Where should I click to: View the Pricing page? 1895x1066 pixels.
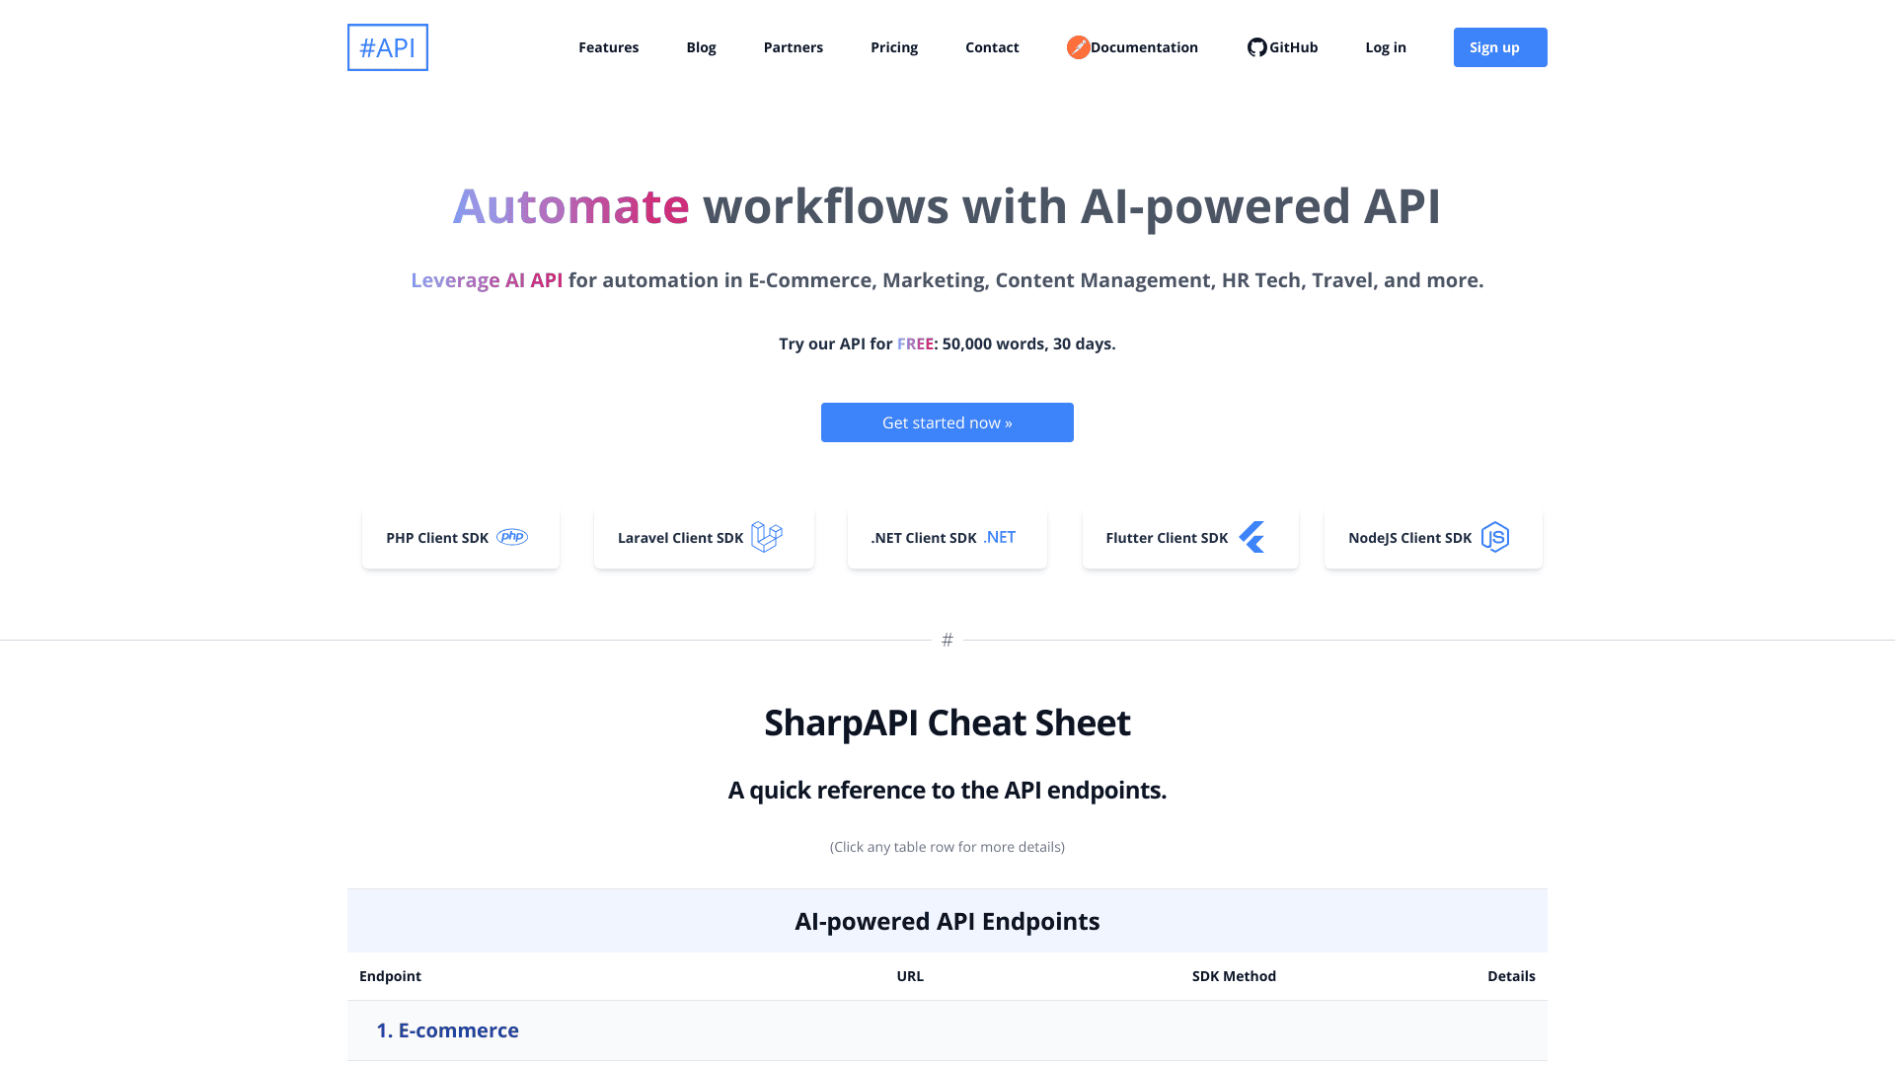point(894,46)
